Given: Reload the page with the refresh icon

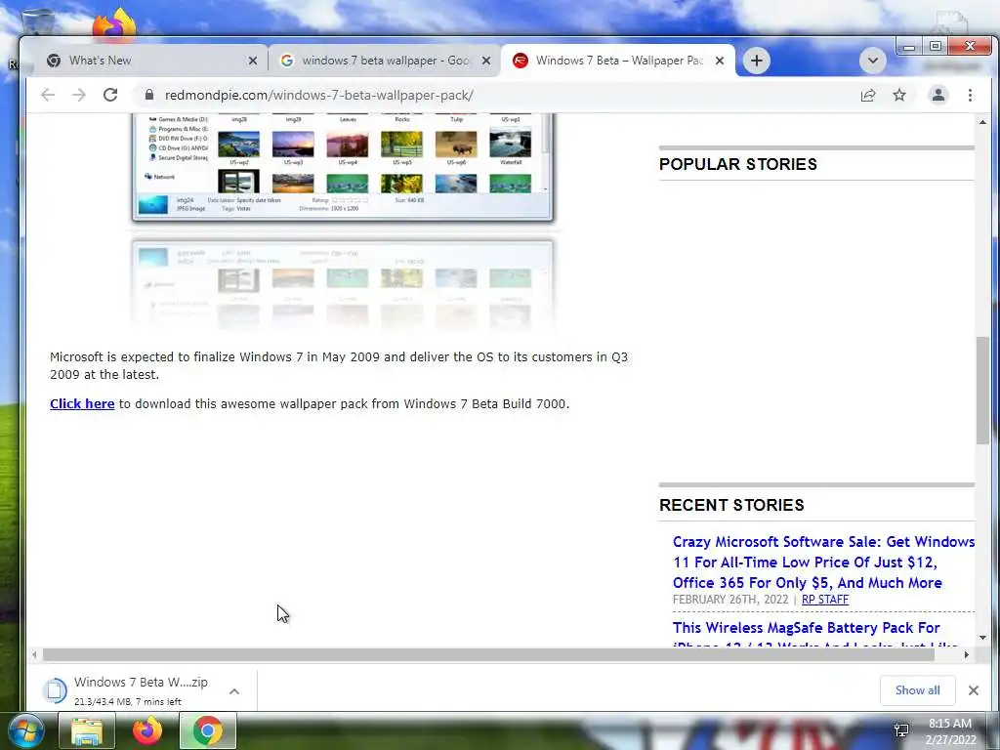Looking at the screenshot, I should tap(110, 95).
